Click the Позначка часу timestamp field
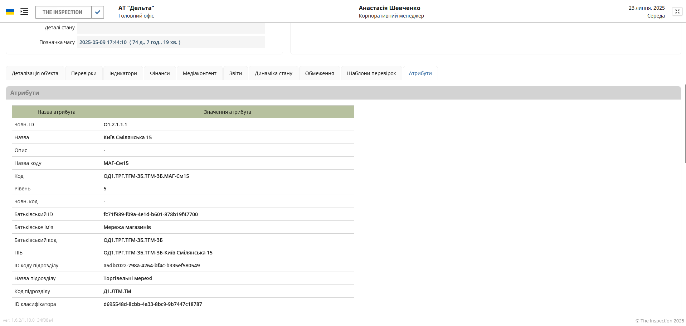This screenshot has height=326, width=686. tap(171, 42)
